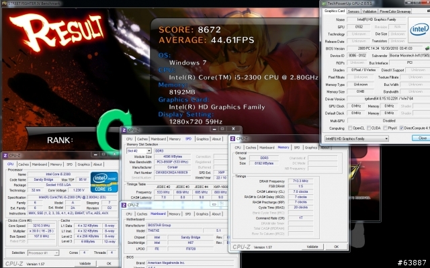Click the Street Fighter IV Benchmark title icon

(4, 3)
